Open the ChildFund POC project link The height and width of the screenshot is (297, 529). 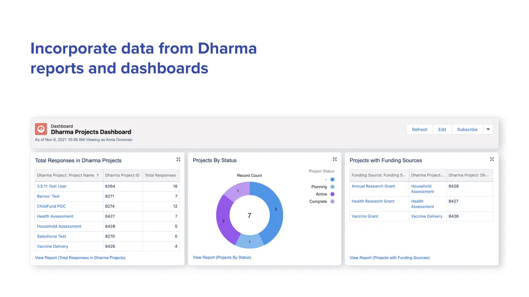tap(51, 206)
